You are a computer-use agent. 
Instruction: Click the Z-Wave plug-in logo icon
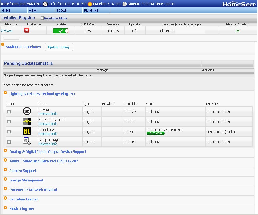click(x=27, y=111)
